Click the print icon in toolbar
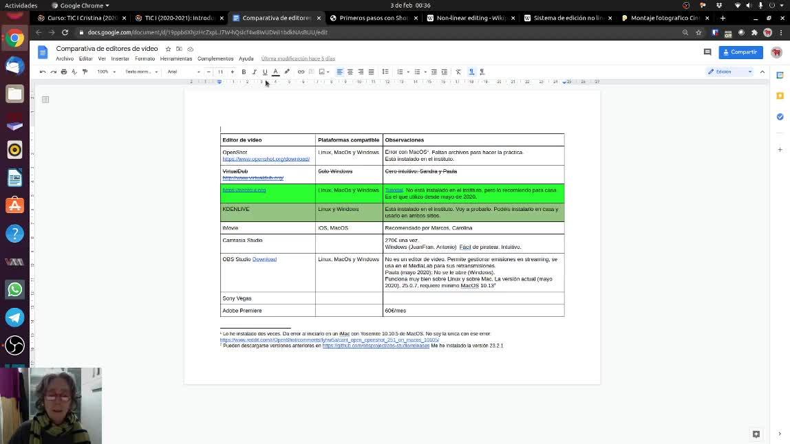The width and height of the screenshot is (790, 444). click(63, 71)
